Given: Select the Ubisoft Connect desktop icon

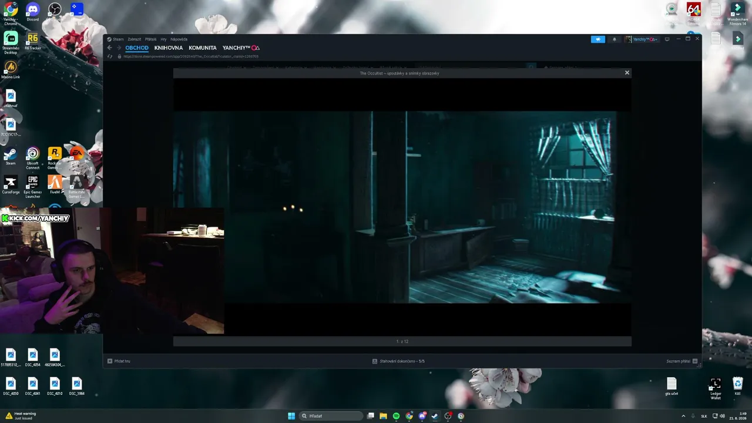Looking at the screenshot, I should pyautogui.click(x=33, y=158).
